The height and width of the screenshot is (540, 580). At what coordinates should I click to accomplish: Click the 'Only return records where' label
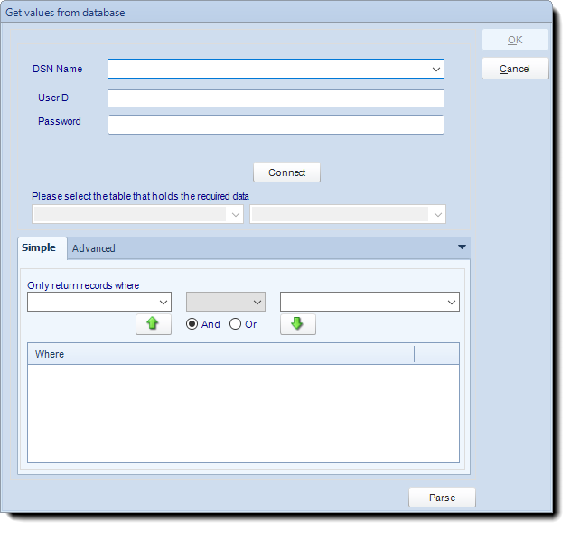point(83,285)
